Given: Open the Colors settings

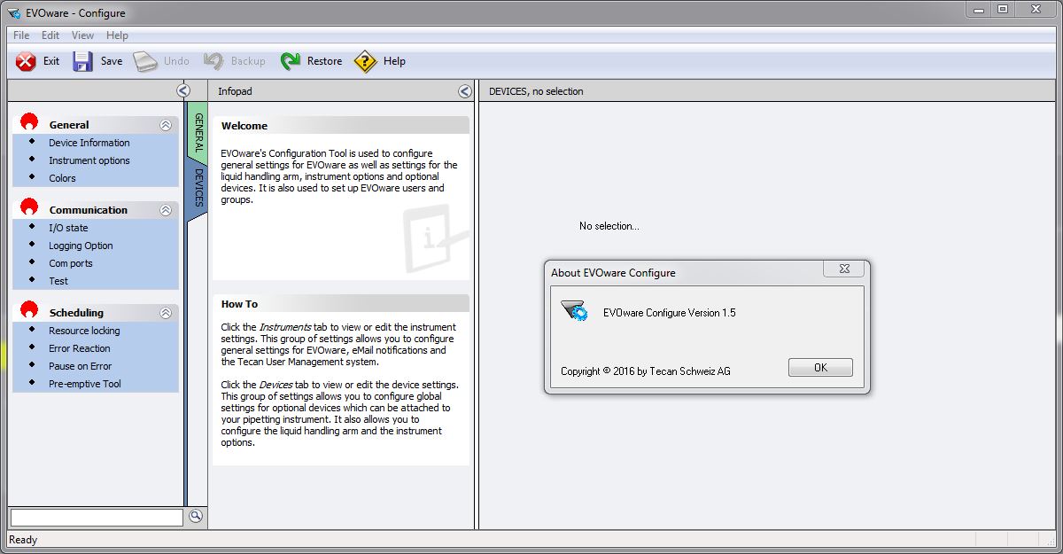Looking at the screenshot, I should [62, 178].
